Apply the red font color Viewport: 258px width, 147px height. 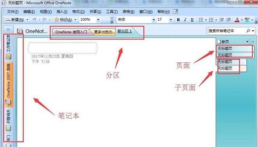(x=237, y=20)
